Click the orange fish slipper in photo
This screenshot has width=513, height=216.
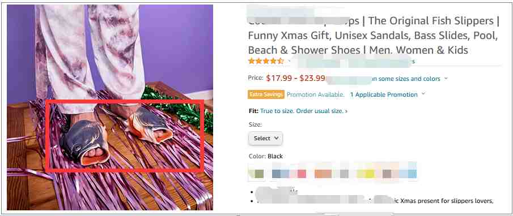click(150, 125)
